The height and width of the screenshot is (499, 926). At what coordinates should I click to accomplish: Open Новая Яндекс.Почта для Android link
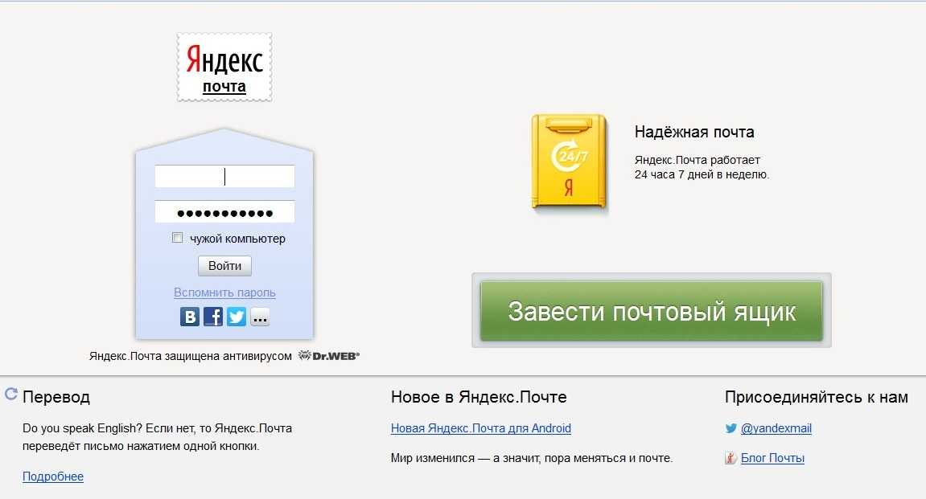tap(481, 428)
